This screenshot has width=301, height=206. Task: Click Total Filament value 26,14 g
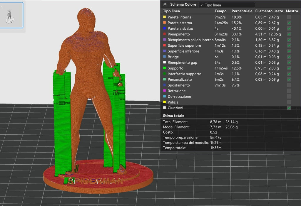coord(231,122)
